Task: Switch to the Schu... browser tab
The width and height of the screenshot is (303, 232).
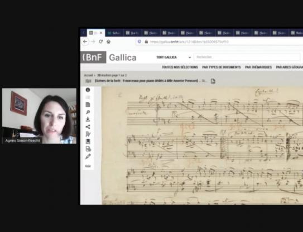Action: pos(114,33)
